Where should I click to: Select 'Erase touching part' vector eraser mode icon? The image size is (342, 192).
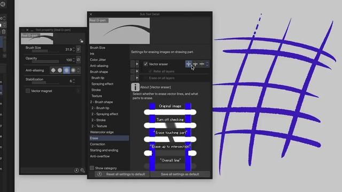click(189, 64)
